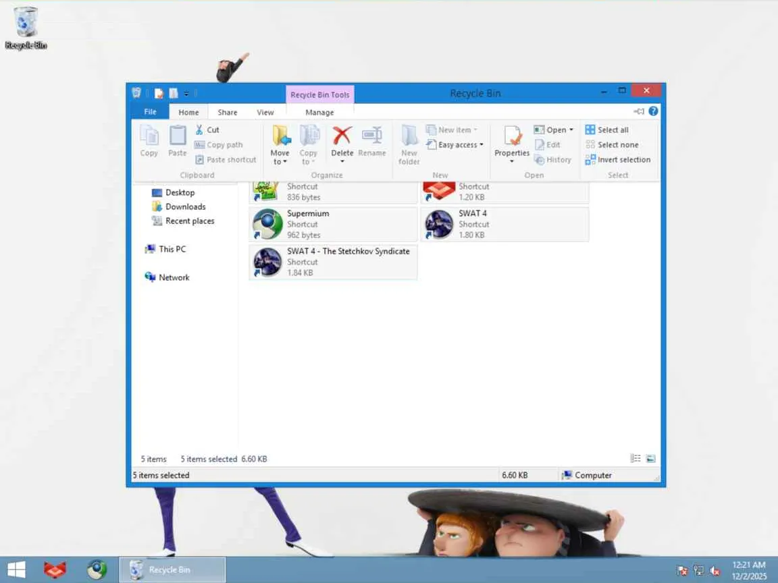Switch to the View ribbon tab
The image size is (778, 583).
[265, 113]
